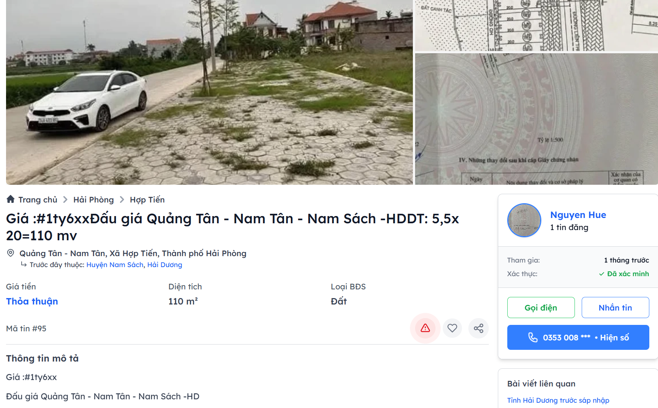Open the white car main photo
This screenshot has width=658, height=408.
[x=209, y=92]
